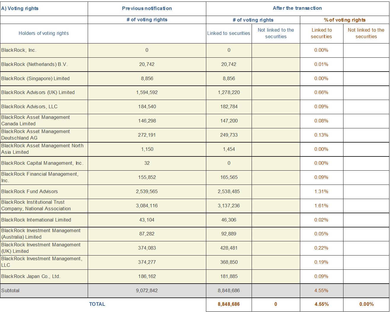Select the Subtotal row label

tap(10, 291)
